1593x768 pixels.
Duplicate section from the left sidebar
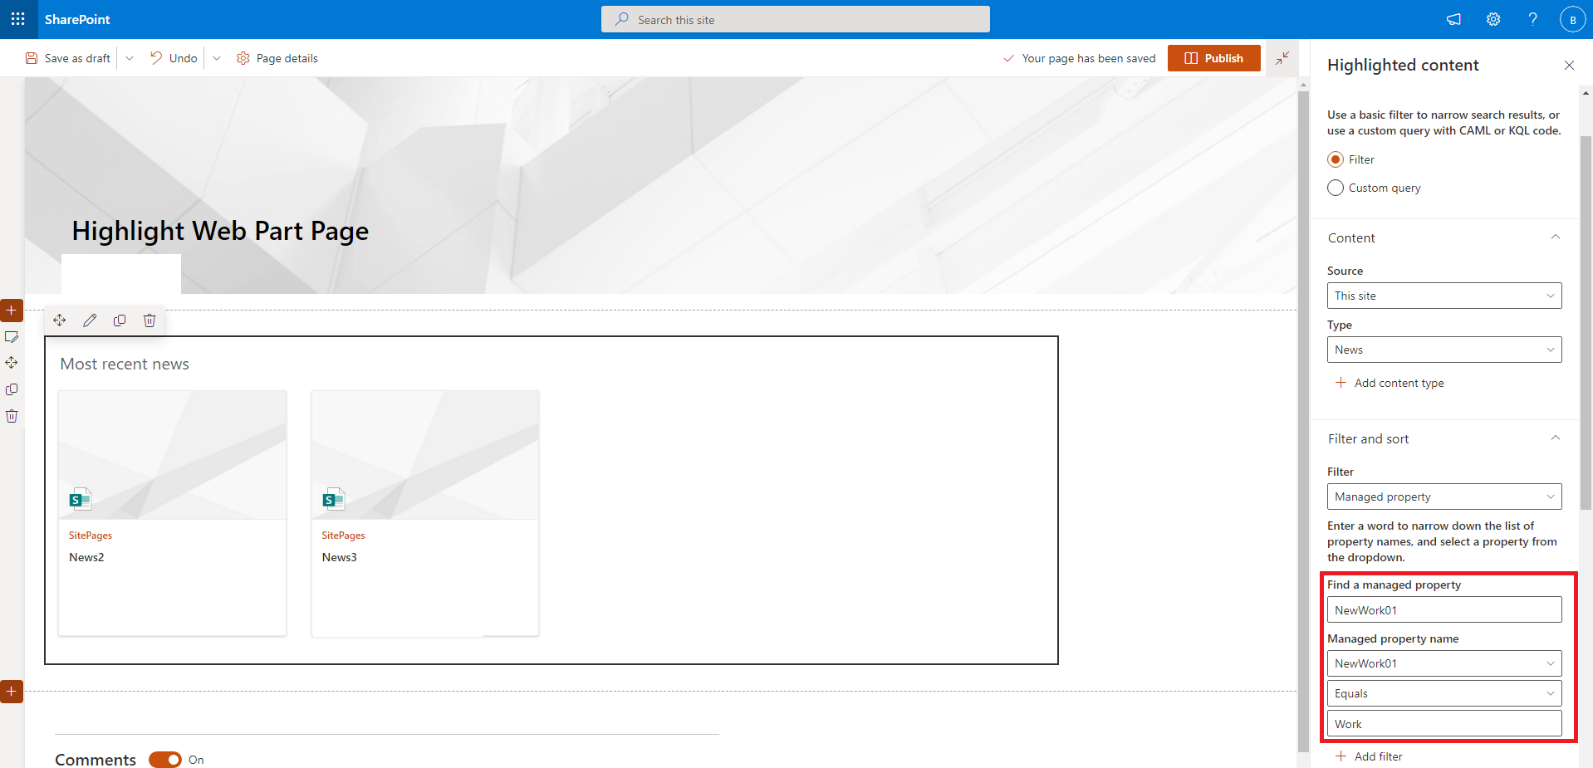(x=12, y=389)
